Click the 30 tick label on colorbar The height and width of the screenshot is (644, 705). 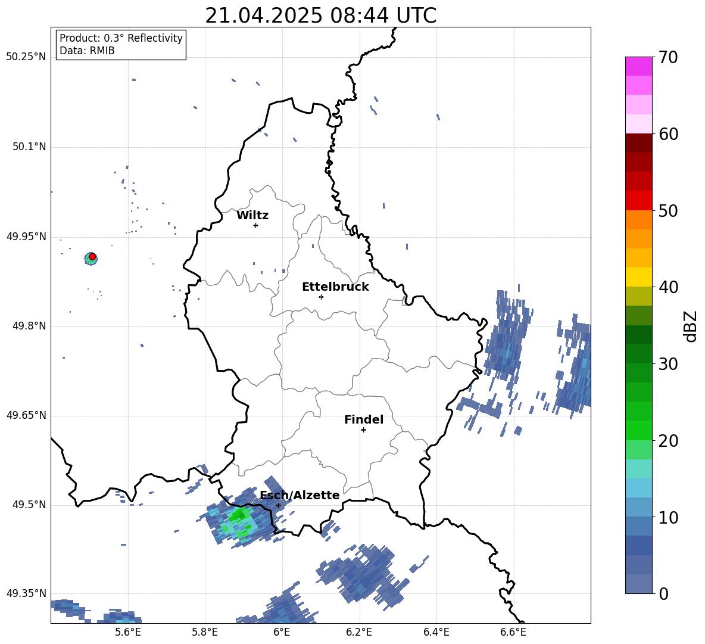click(x=668, y=363)
